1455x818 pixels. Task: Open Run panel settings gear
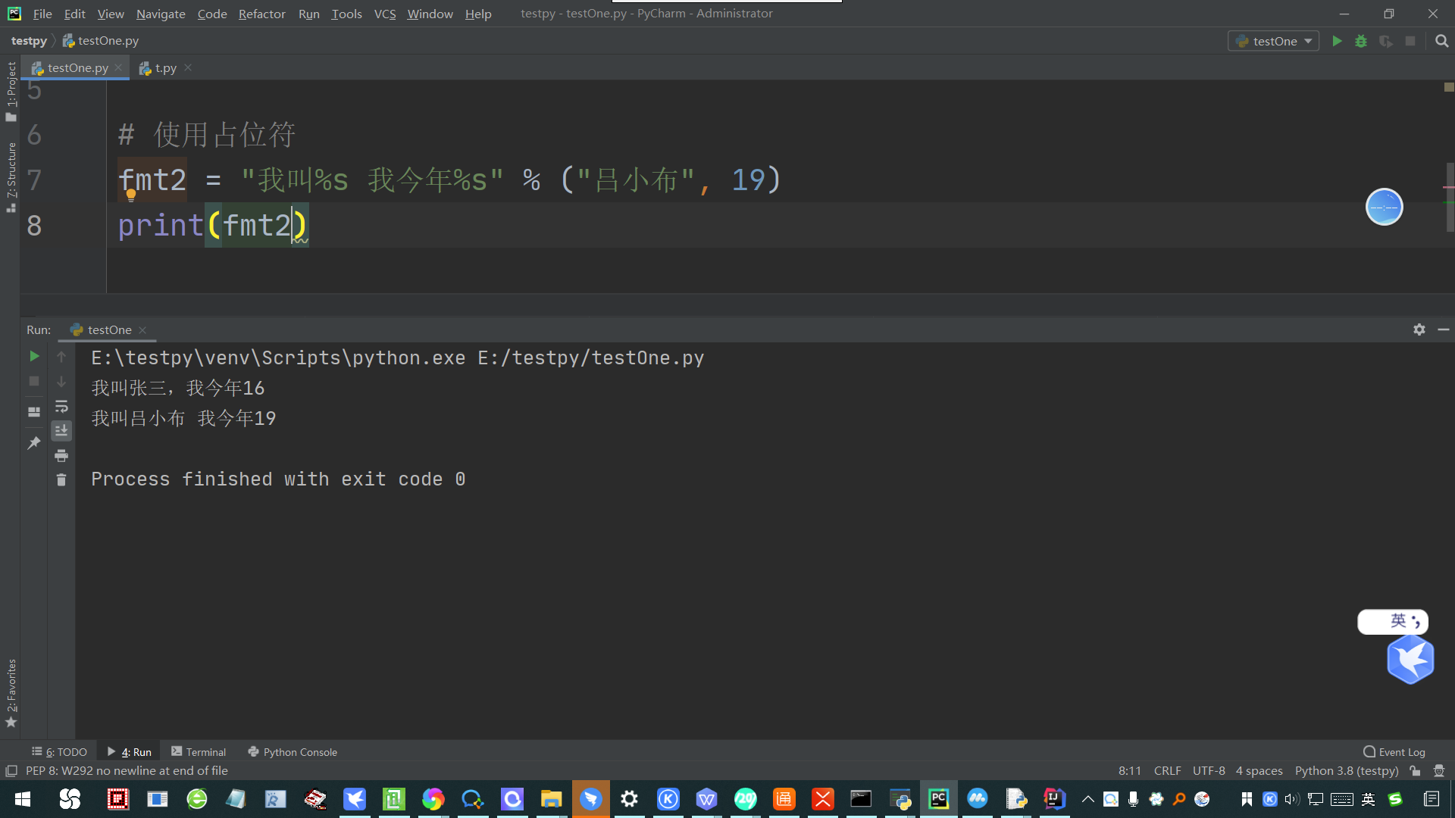tap(1419, 329)
